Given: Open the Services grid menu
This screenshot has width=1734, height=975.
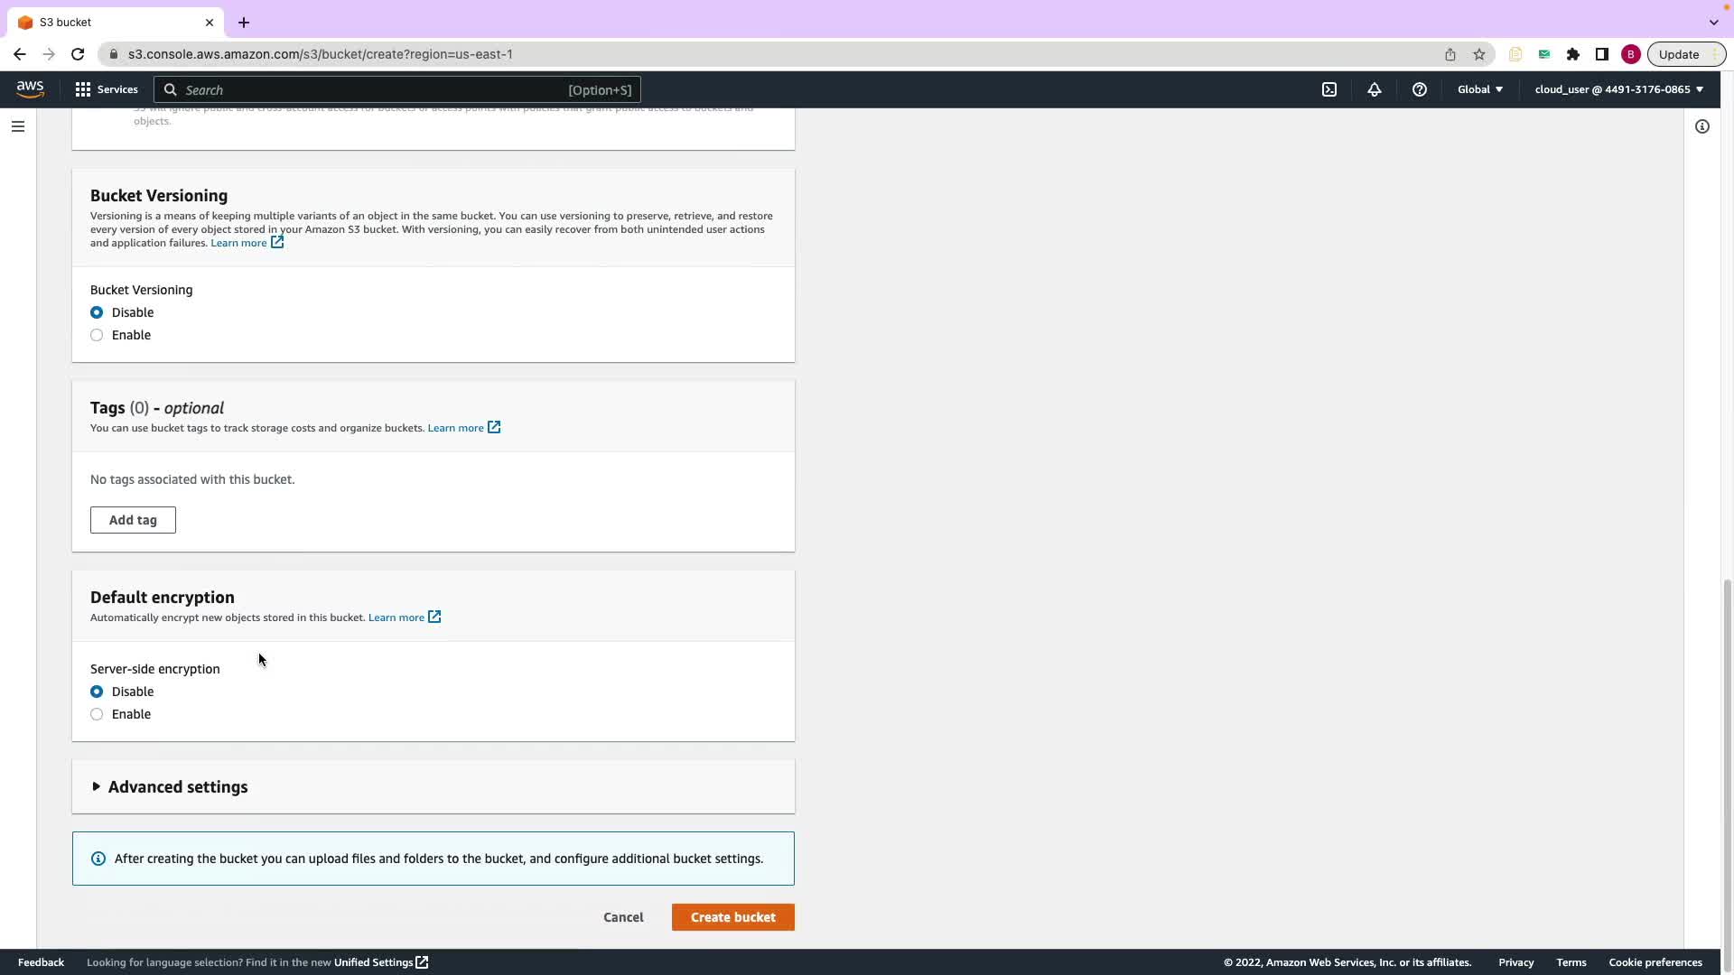Looking at the screenshot, I should click(107, 89).
